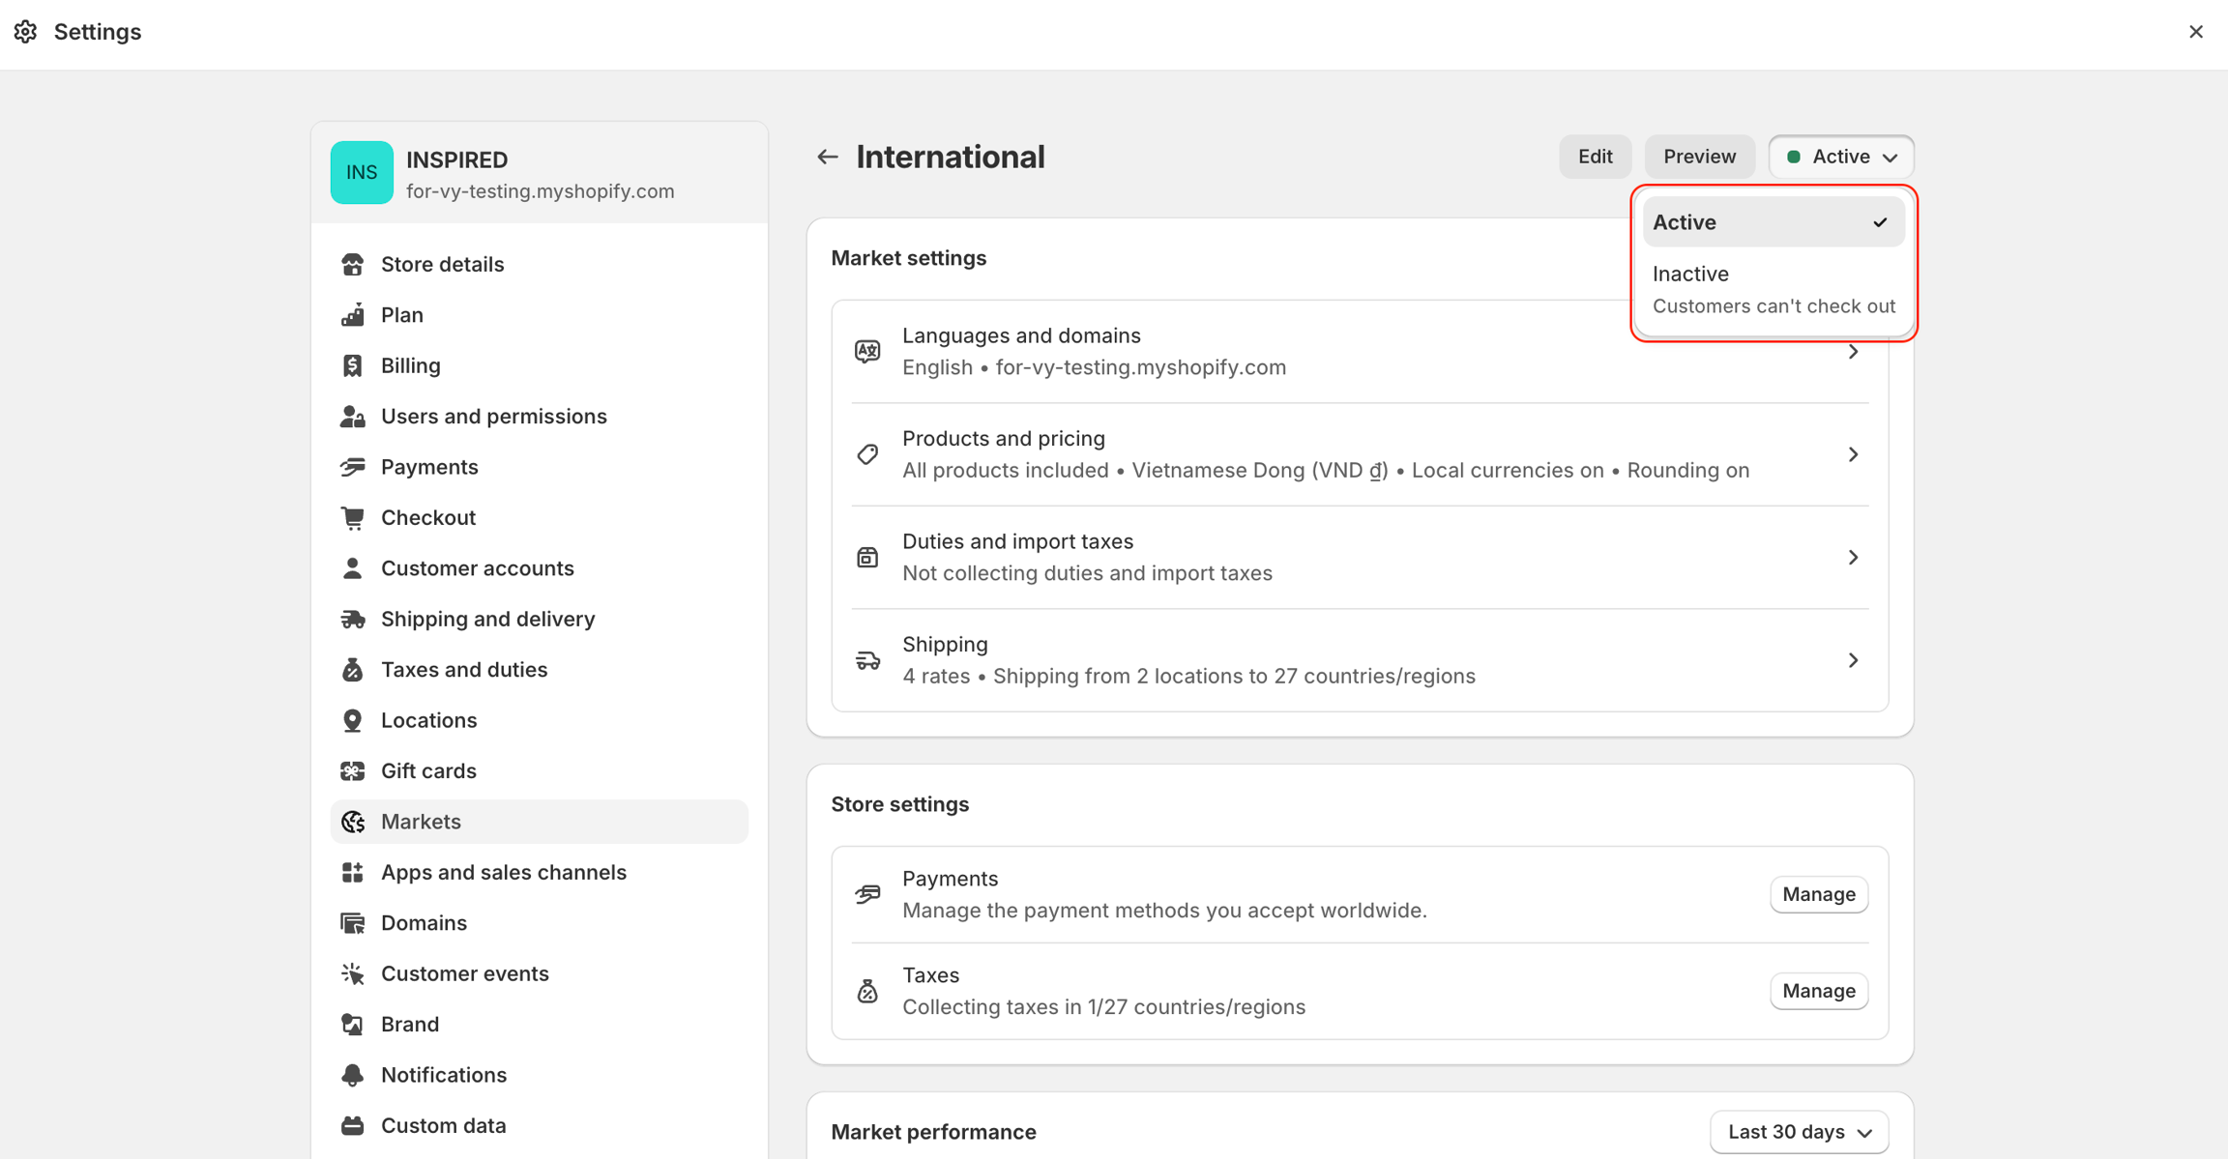Click the Duties and import taxes icon

point(867,557)
